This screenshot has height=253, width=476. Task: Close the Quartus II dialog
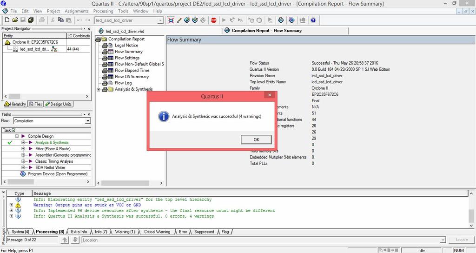coord(270,95)
